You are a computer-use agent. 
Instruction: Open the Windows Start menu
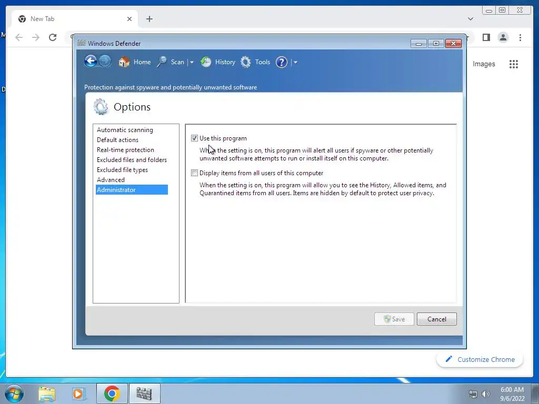(14, 393)
